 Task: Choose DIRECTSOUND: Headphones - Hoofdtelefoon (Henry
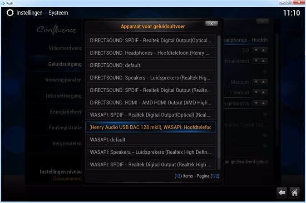[151, 53]
